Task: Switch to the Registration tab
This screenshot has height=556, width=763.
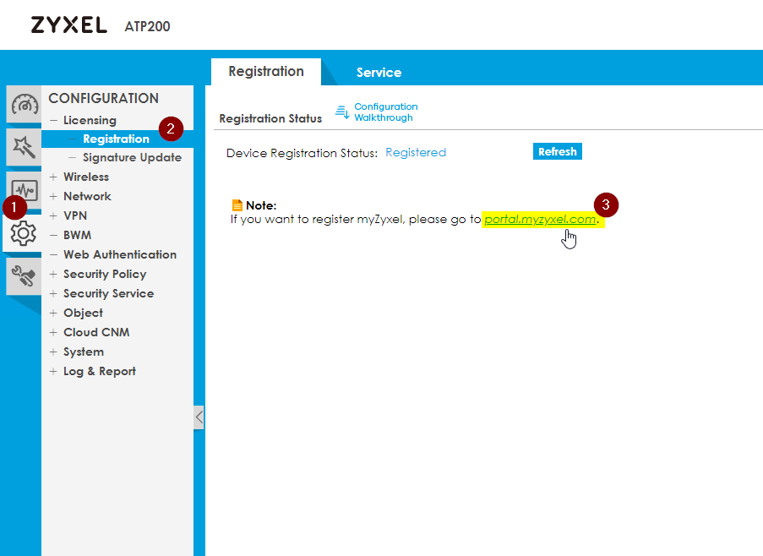Action: (x=266, y=72)
